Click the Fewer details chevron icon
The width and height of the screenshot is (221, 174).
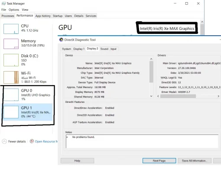click(4, 141)
